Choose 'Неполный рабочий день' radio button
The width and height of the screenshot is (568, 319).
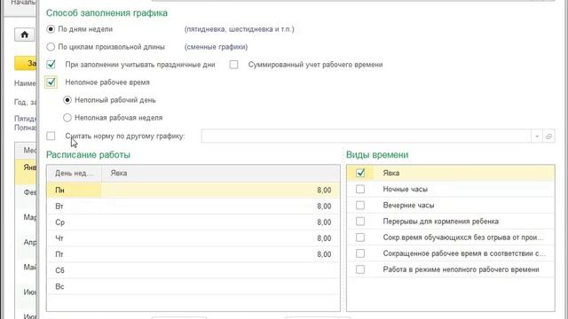click(67, 100)
